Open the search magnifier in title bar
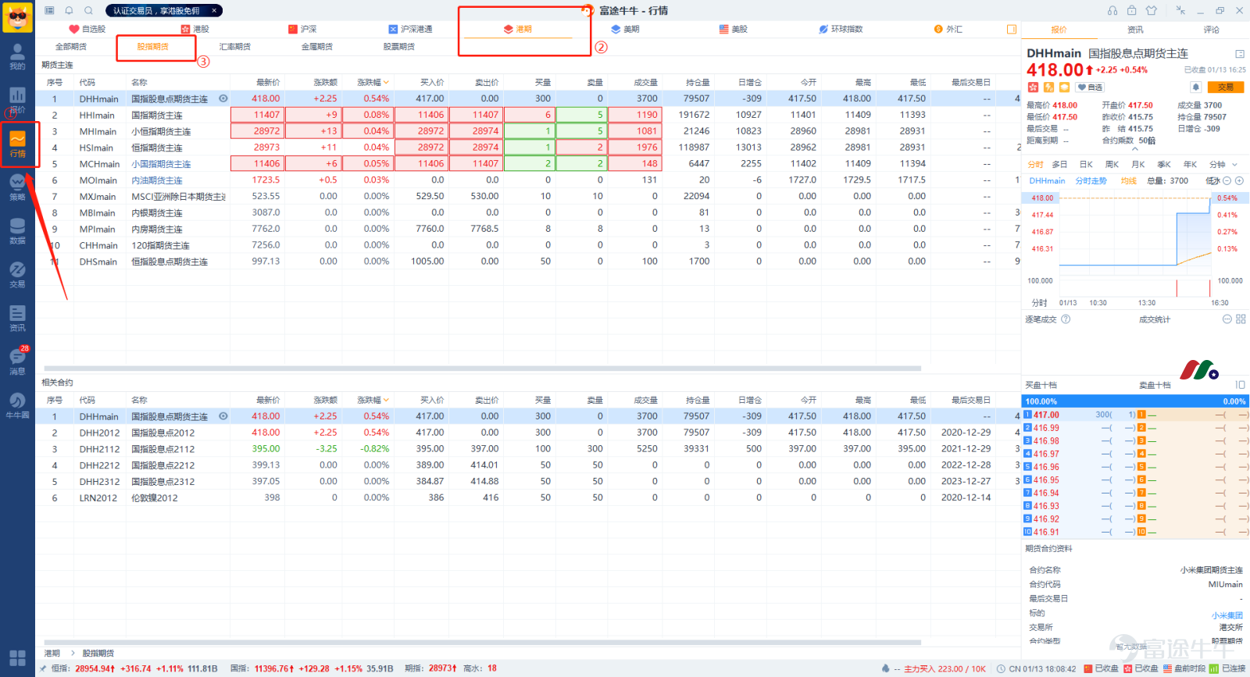 tap(88, 10)
